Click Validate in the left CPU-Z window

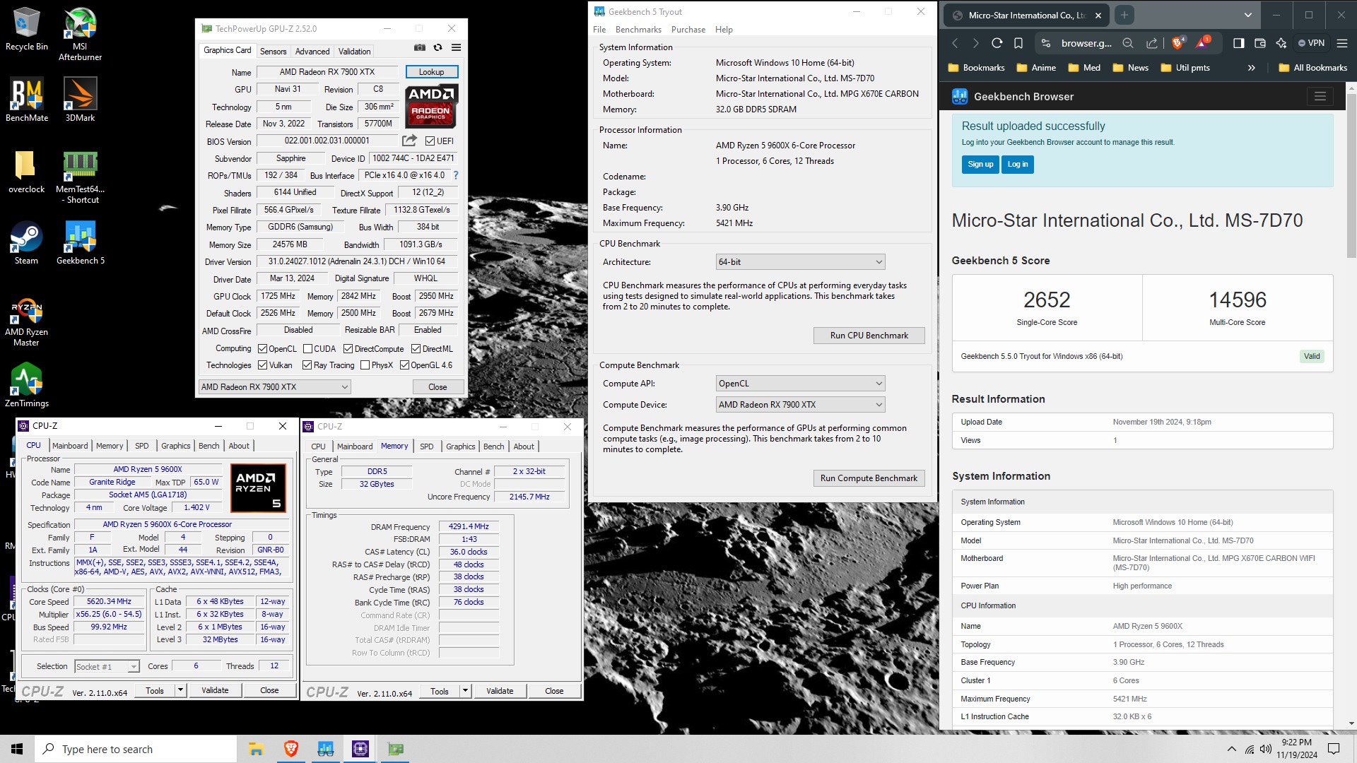tap(215, 690)
